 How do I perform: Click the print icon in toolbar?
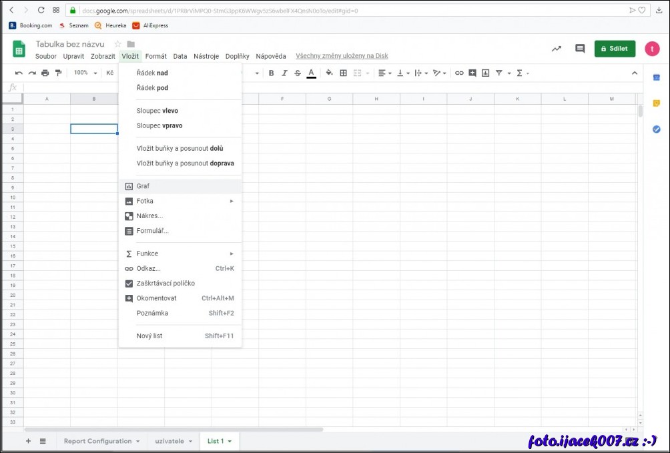45,73
